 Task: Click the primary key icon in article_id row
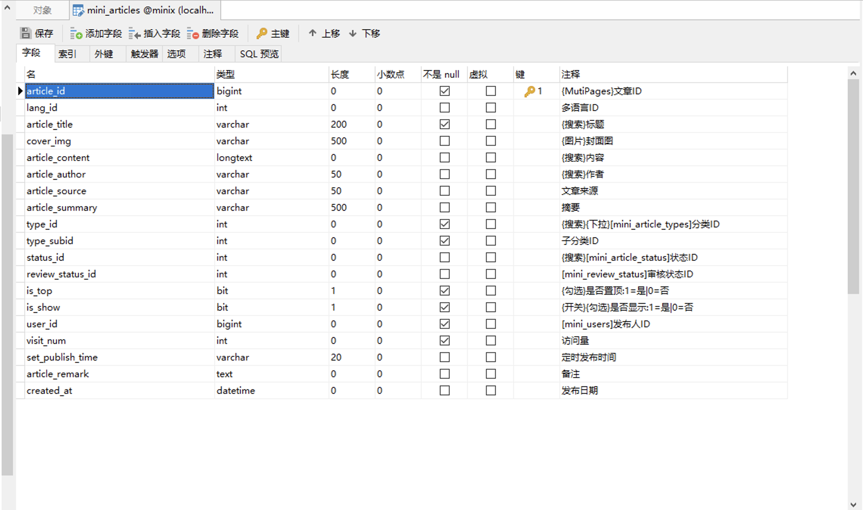click(x=529, y=91)
